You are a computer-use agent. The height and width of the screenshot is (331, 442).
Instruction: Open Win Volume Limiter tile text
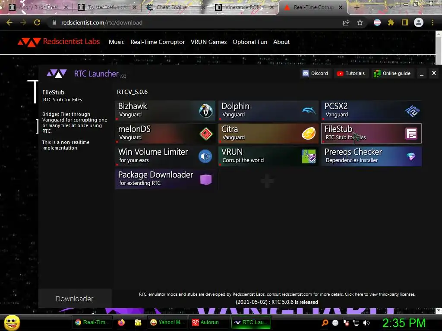pyautogui.click(x=153, y=155)
